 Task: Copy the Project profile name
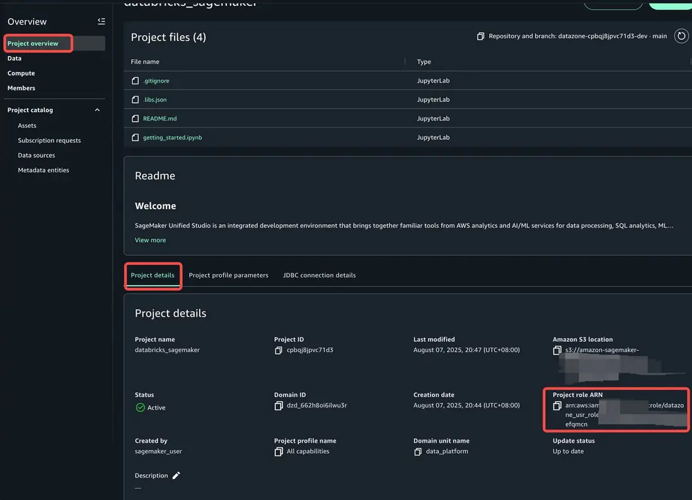tap(279, 452)
